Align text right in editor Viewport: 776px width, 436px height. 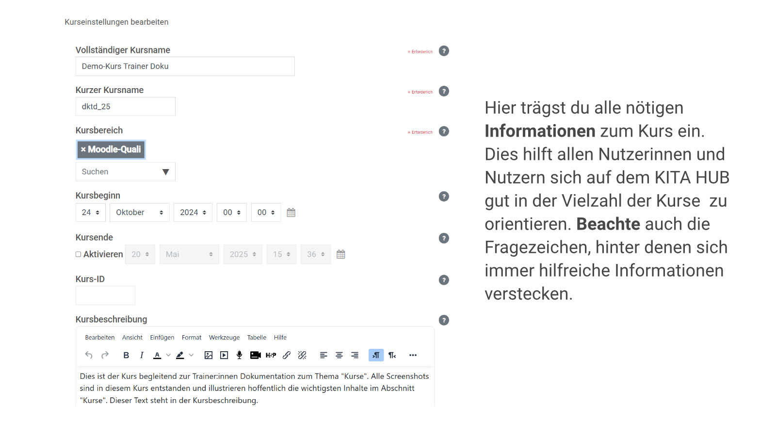[355, 355]
